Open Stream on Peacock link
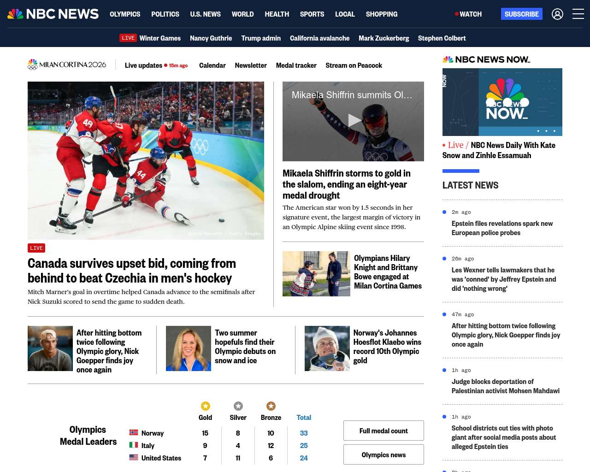Viewport: 590px width, 472px height. [354, 65]
